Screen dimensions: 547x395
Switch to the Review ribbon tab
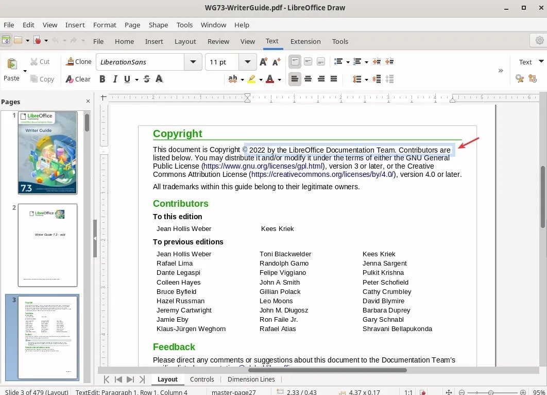coord(218,41)
